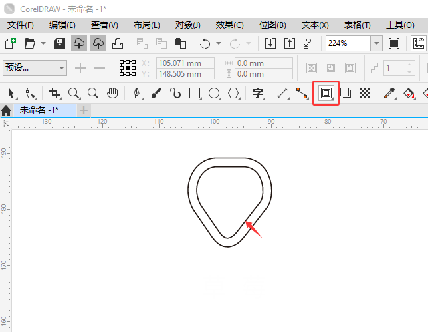This screenshot has height=332, width=428.
Task: Open the Redo history dropdown arrow
Action: (249, 43)
